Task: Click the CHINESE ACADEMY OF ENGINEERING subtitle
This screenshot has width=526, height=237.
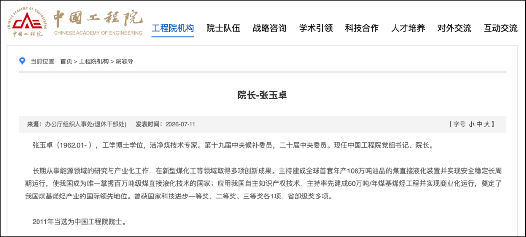Action: click(x=98, y=33)
